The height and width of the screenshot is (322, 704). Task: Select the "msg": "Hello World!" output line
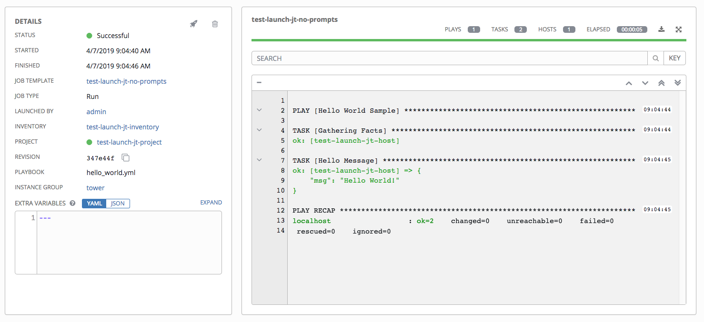(x=354, y=180)
